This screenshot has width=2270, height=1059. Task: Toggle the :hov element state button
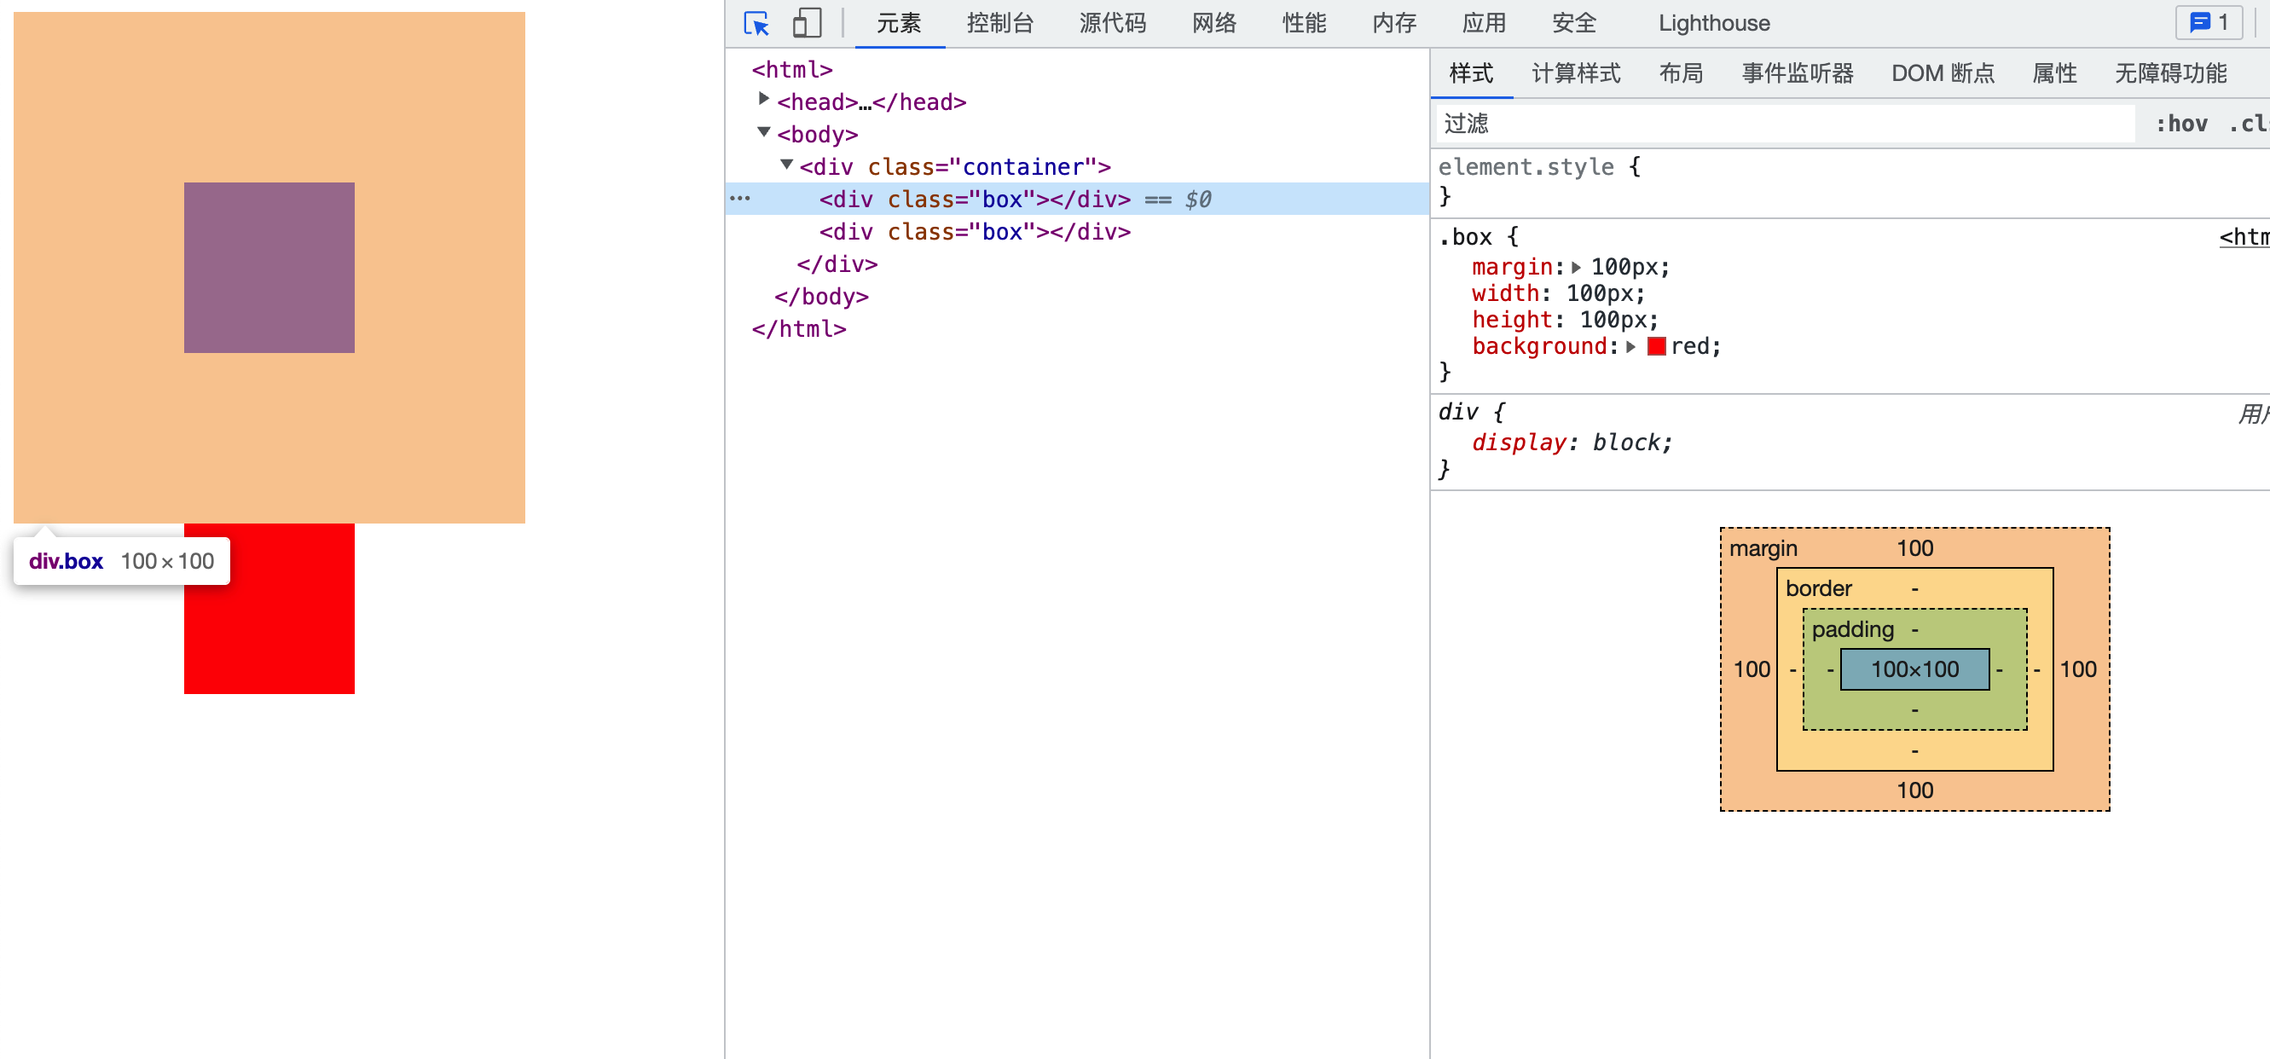(2181, 124)
